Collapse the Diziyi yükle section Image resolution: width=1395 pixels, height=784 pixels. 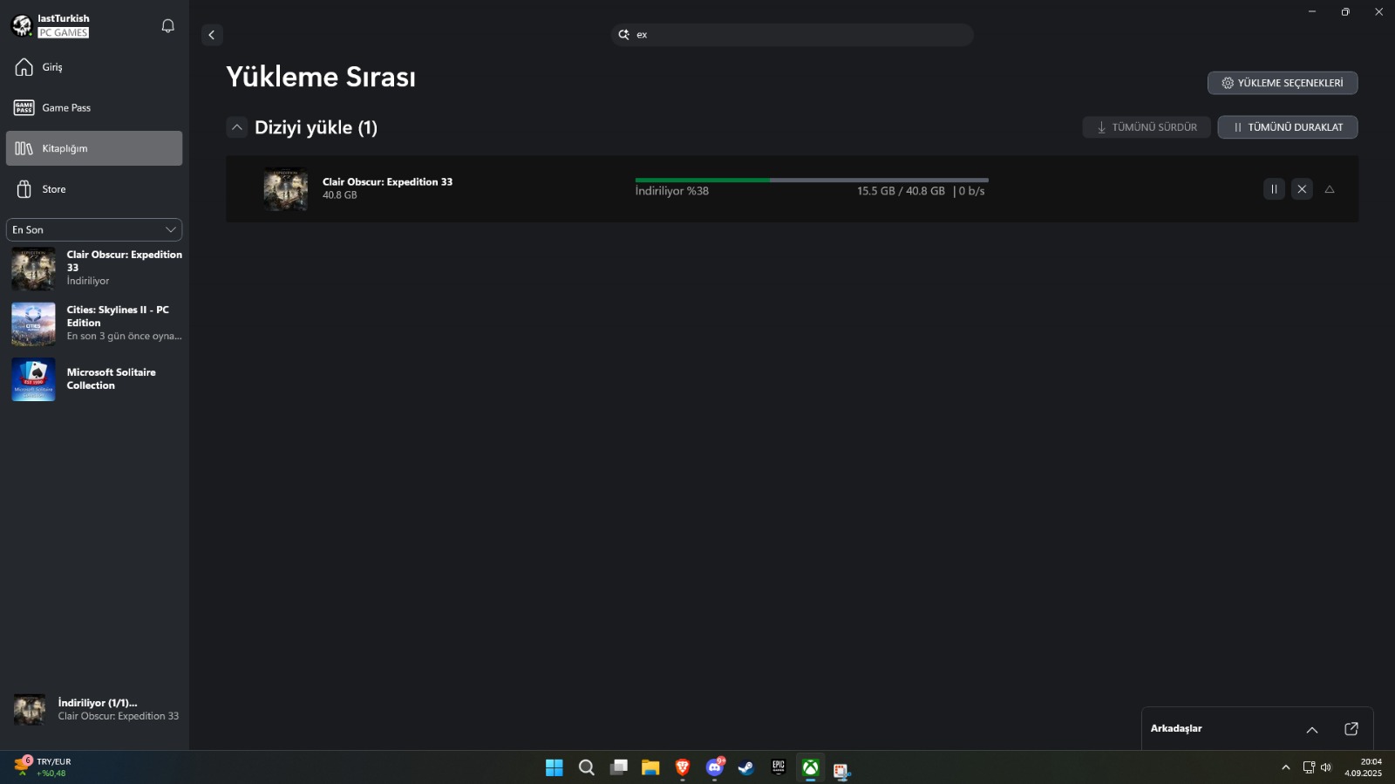click(x=236, y=127)
